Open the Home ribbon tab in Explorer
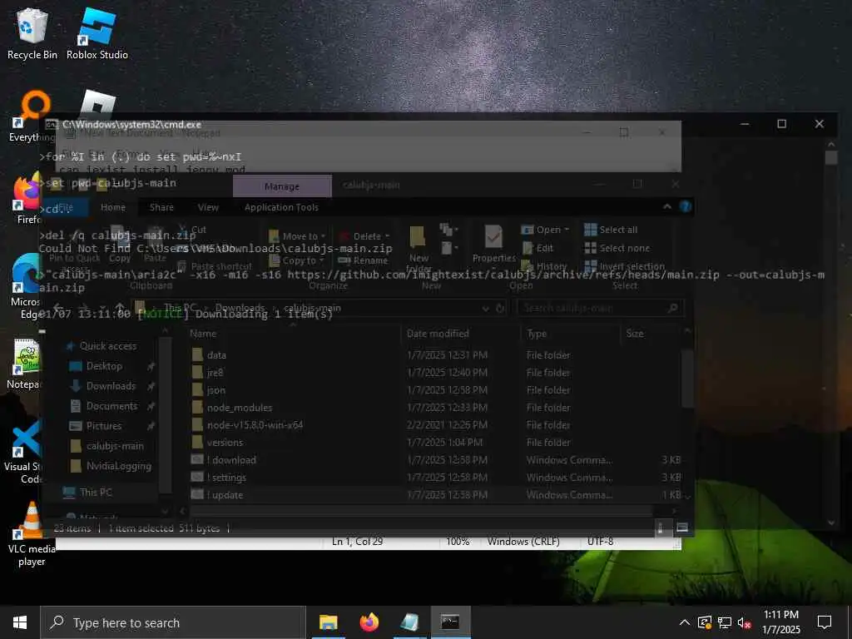Screen dimensions: 852x639 tap(113, 207)
